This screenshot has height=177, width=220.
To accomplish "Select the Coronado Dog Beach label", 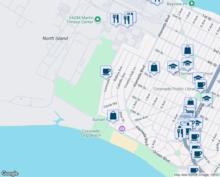I will pos(91,133).
